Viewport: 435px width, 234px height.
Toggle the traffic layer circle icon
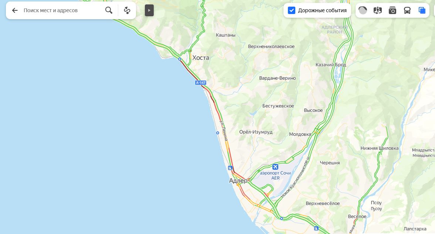click(363, 11)
